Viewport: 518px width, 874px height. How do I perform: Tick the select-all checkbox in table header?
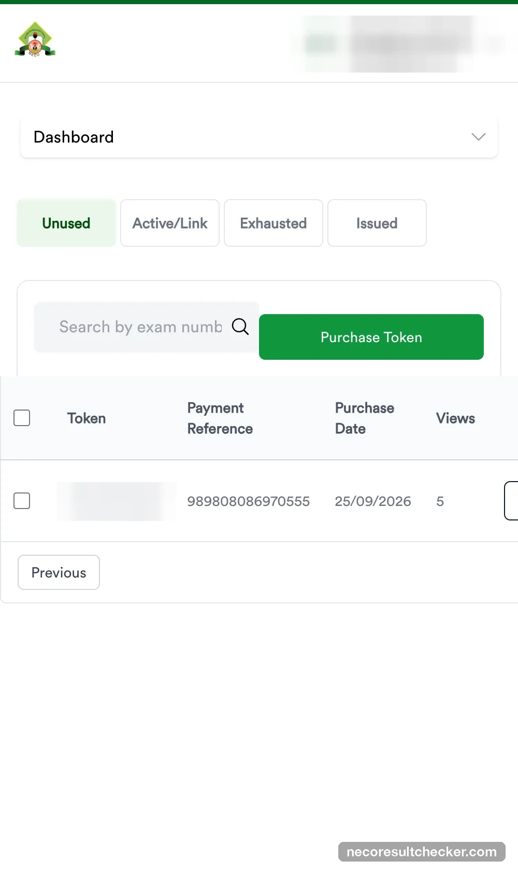point(22,418)
